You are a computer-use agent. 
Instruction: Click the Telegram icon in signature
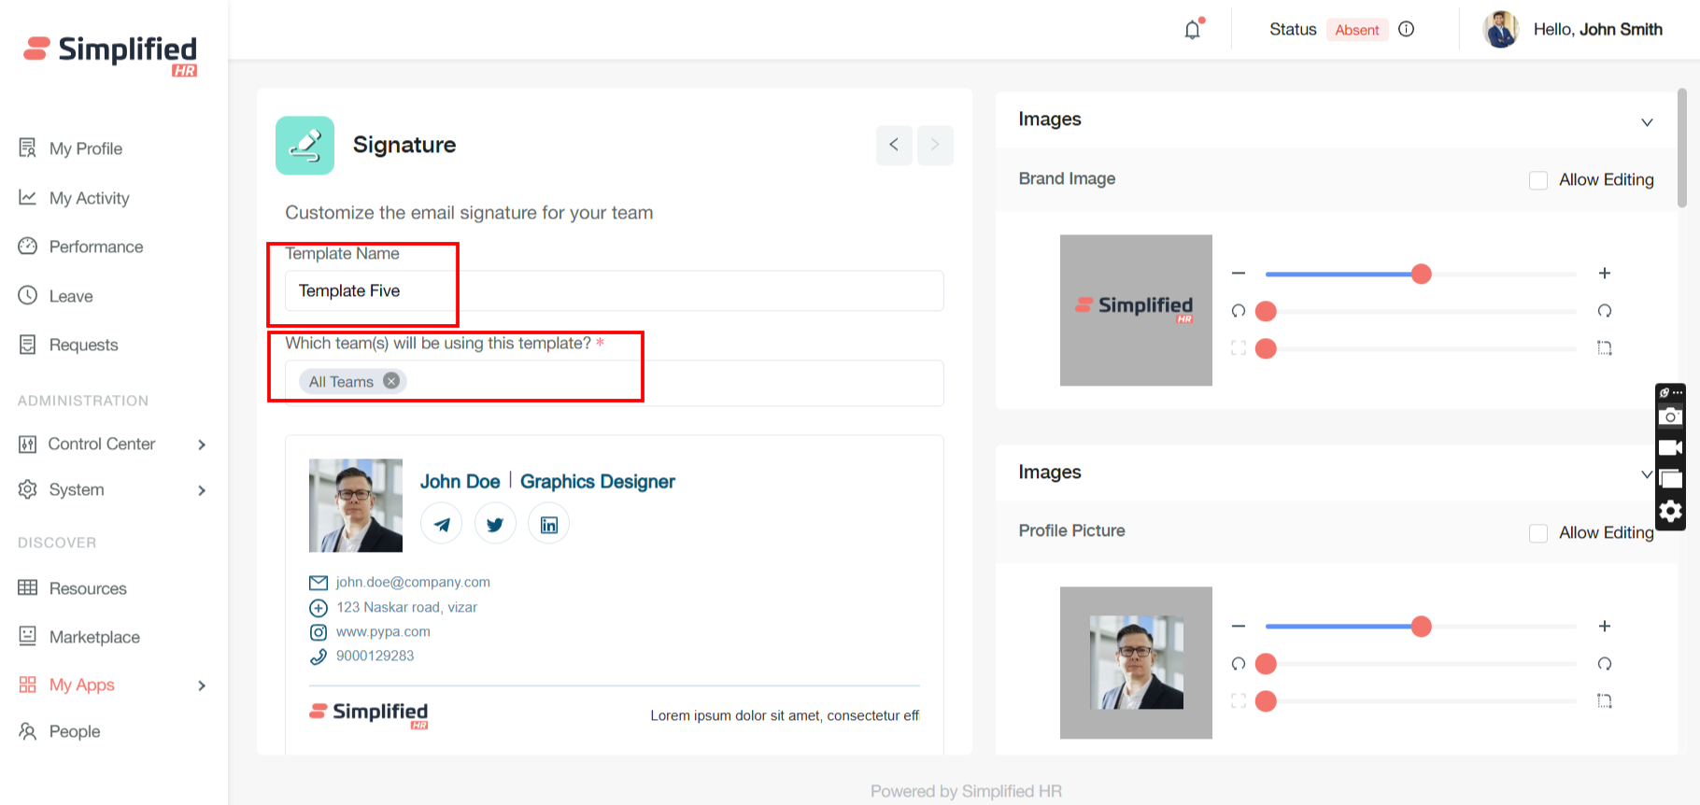coord(442,524)
